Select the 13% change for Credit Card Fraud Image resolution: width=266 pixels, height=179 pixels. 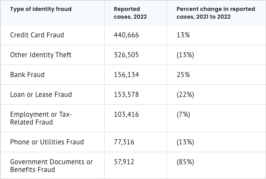point(183,35)
